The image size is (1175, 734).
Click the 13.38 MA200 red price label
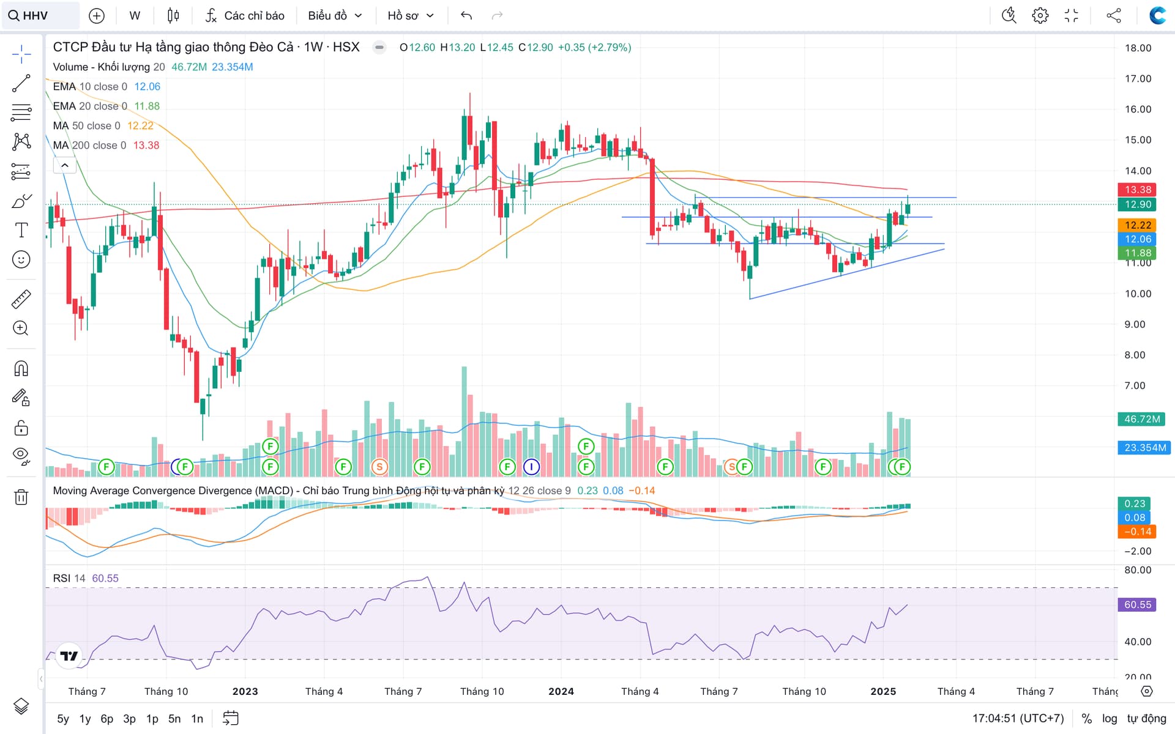pos(1137,190)
